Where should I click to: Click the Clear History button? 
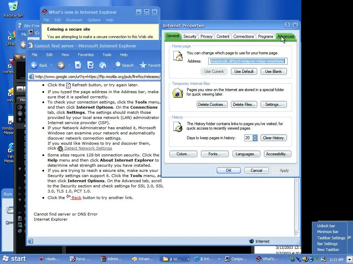(273, 138)
